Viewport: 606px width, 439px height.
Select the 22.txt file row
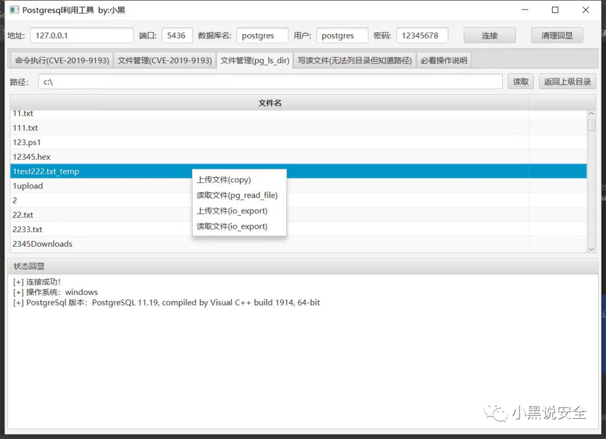[299, 215]
